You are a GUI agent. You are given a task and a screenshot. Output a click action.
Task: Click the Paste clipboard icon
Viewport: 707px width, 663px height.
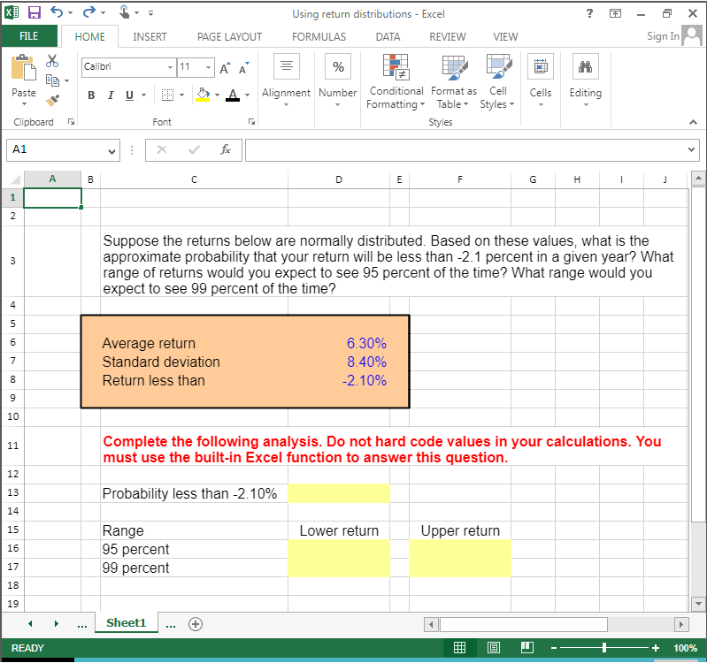click(x=23, y=68)
